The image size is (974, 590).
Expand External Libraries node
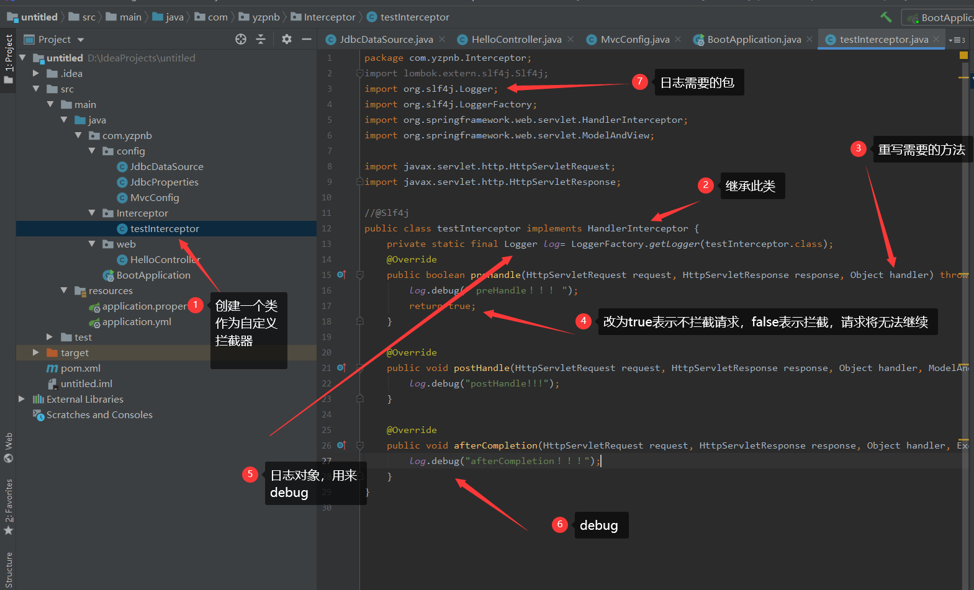(x=22, y=399)
